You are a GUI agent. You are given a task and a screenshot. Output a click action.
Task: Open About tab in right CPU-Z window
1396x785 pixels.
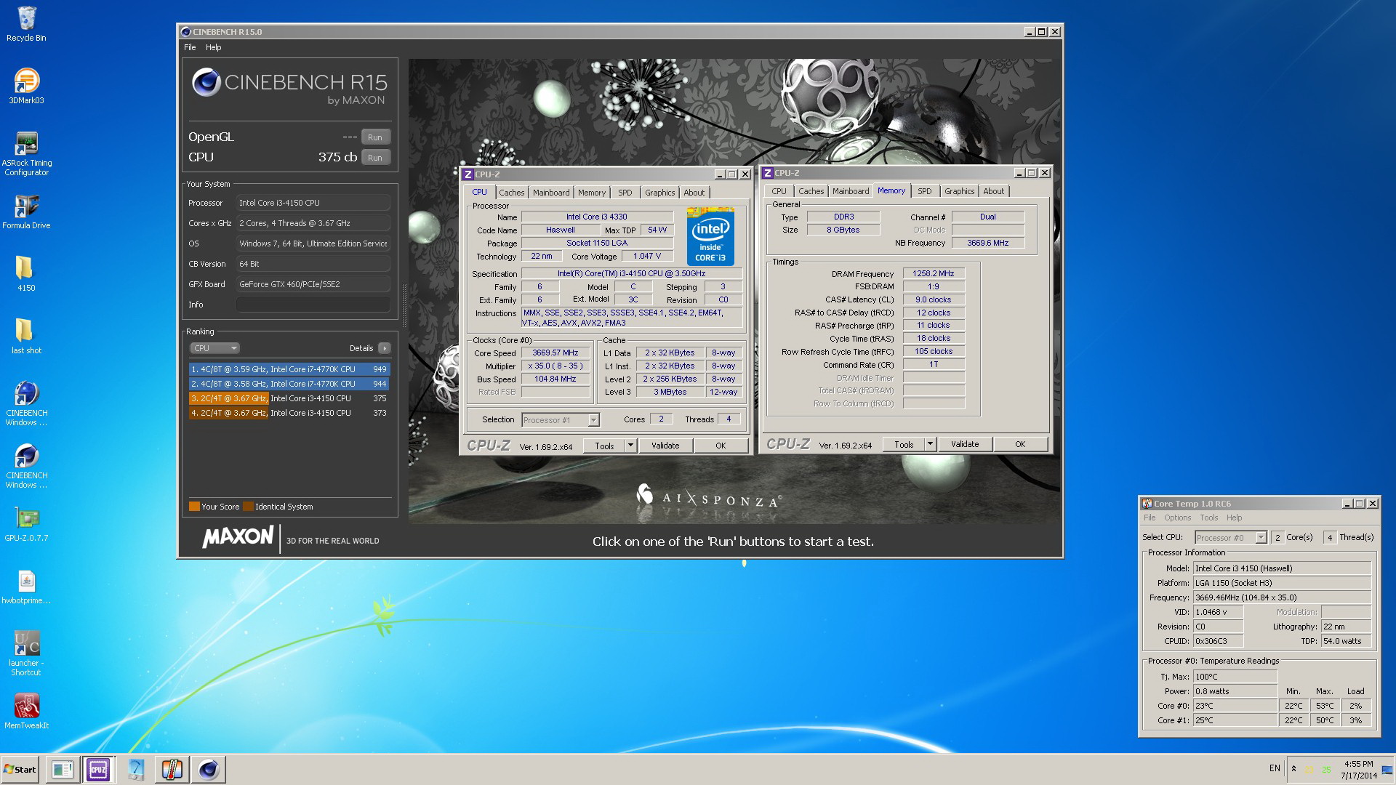(x=993, y=191)
